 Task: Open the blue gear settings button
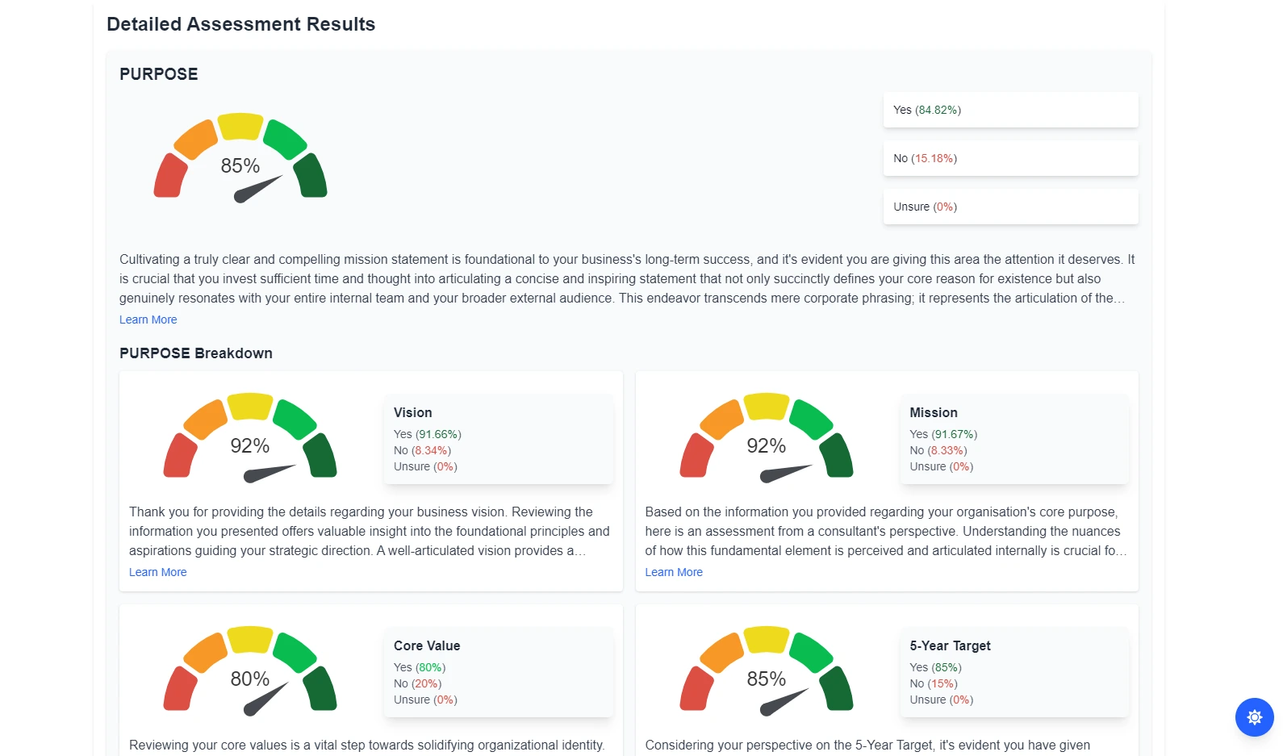(x=1254, y=717)
